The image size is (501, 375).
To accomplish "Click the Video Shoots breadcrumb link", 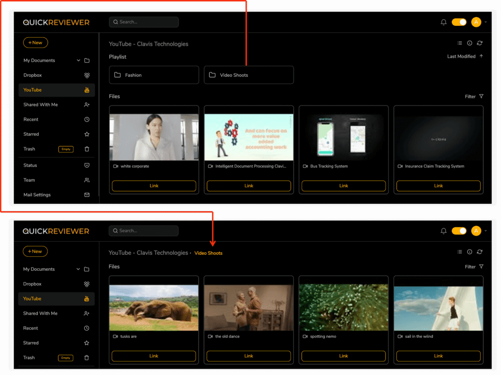I will click(208, 253).
